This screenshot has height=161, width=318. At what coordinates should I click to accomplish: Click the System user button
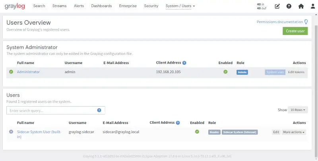275,72
